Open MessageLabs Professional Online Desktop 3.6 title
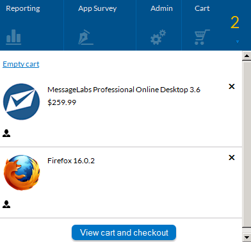 pos(124,90)
